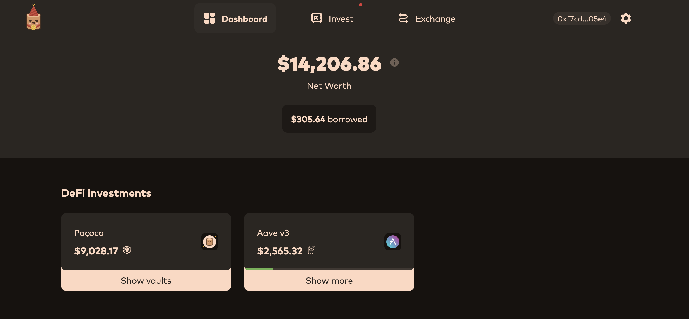Click the net worth info icon
This screenshot has width=689, height=319.
tap(394, 62)
